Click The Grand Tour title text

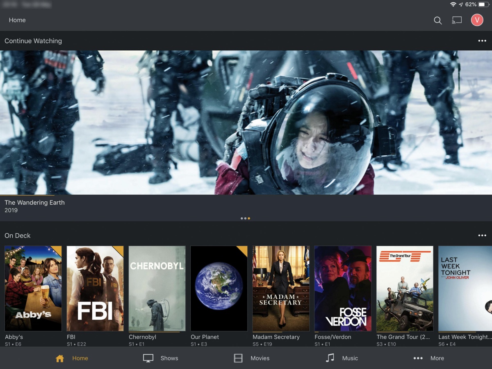[x=403, y=337]
